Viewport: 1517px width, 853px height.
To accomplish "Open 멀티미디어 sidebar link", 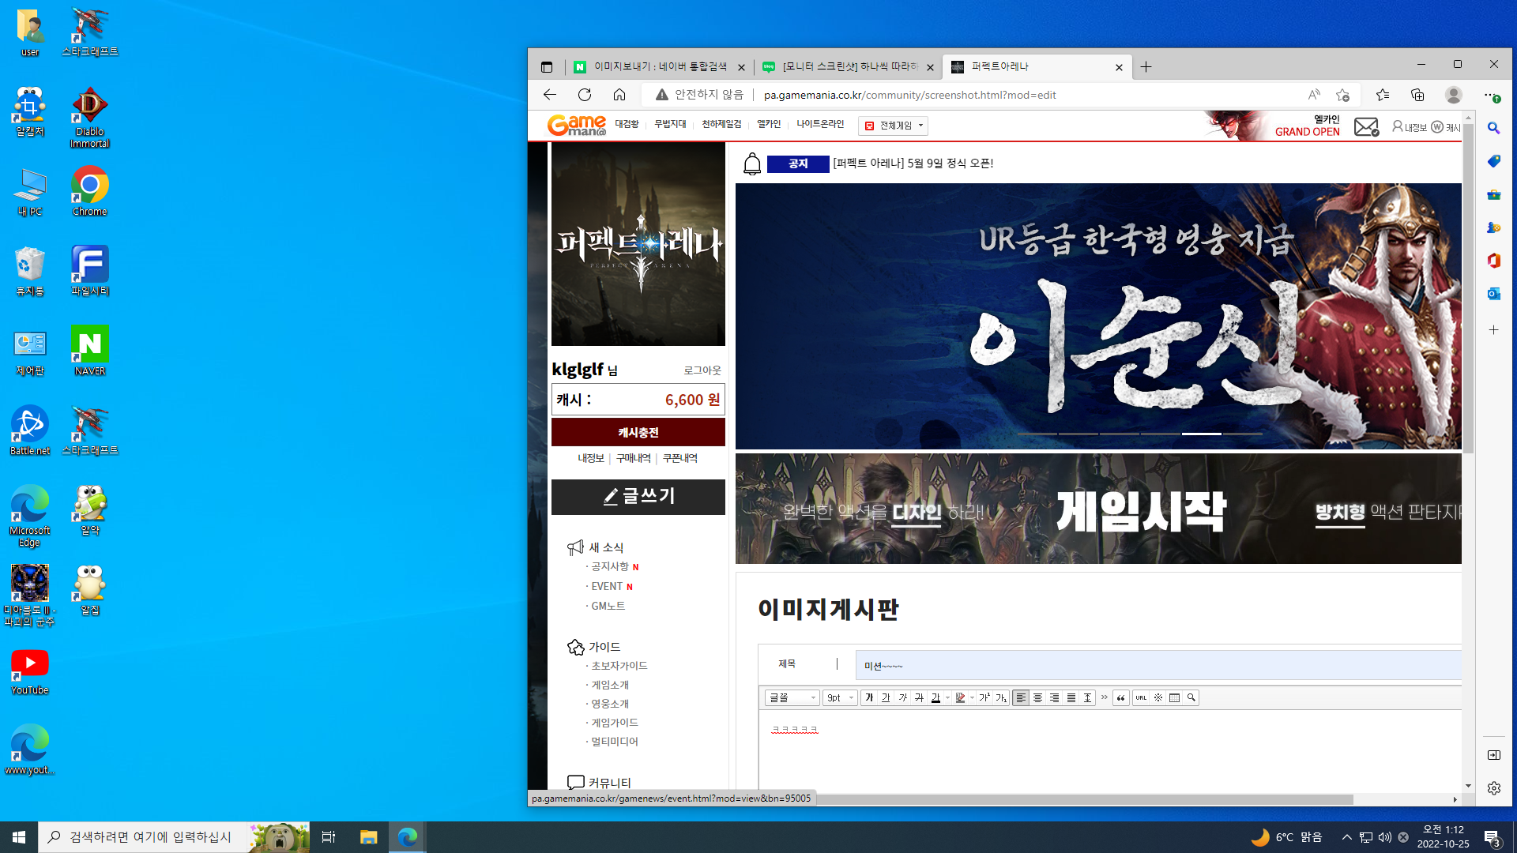I will coord(615,742).
